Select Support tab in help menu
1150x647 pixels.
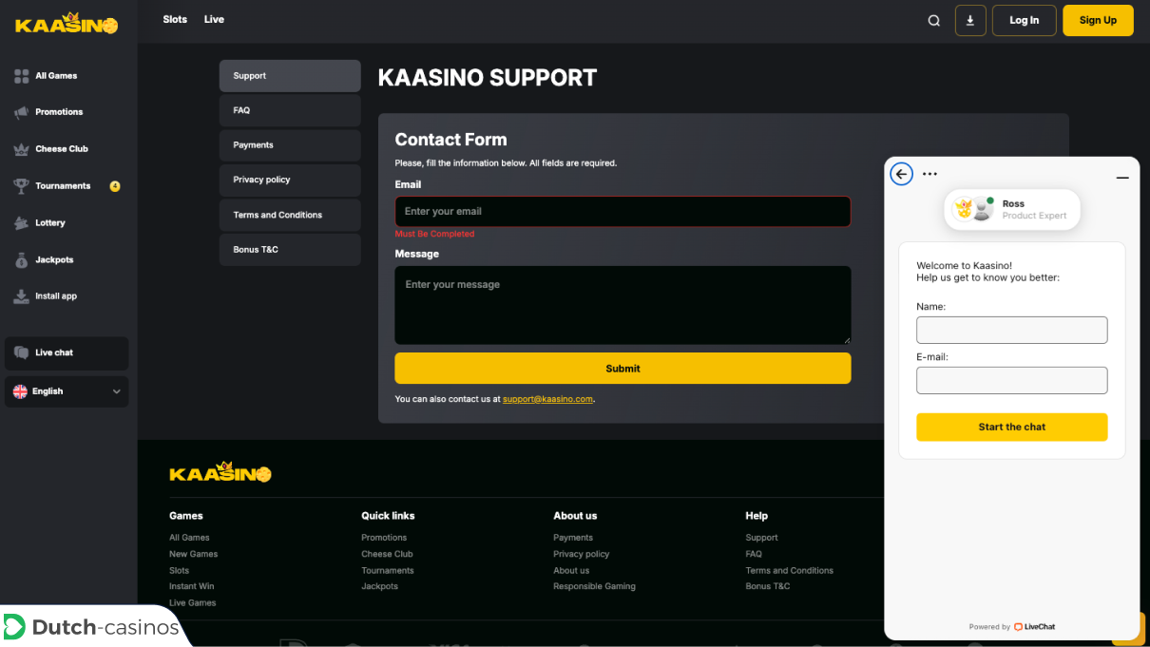[x=290, y=76]
